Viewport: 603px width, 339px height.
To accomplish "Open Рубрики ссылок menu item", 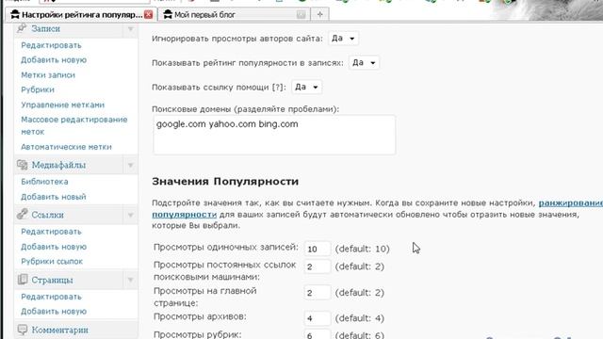I will pyautogui.click(x=52, y=262).
